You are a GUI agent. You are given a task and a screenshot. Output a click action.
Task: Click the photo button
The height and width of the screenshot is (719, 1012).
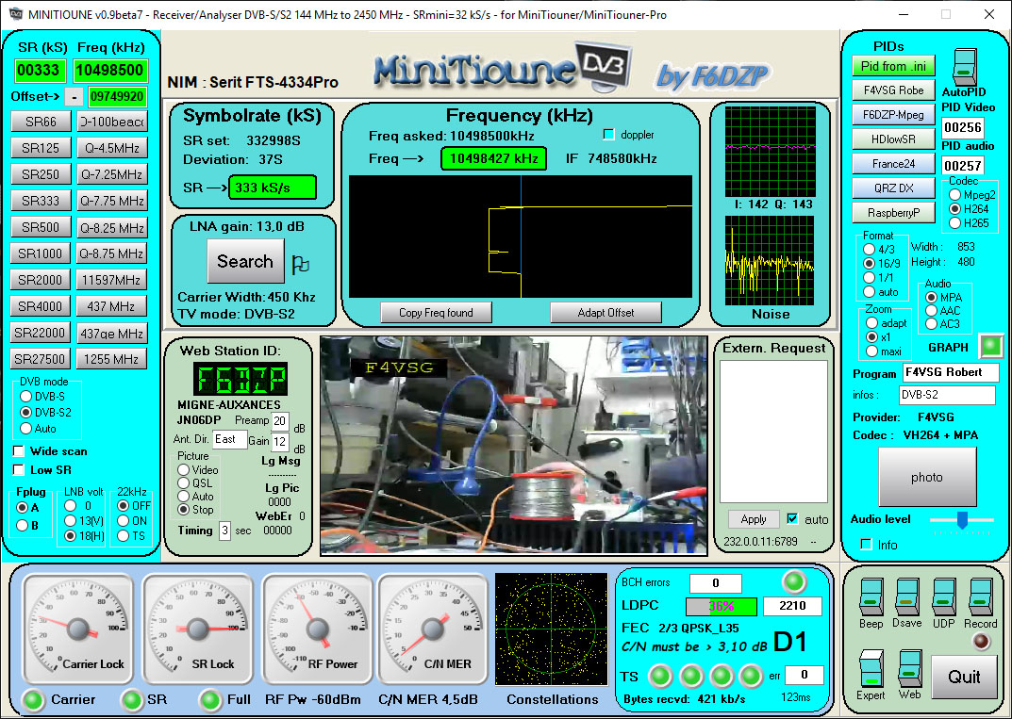tap(927, 477)
